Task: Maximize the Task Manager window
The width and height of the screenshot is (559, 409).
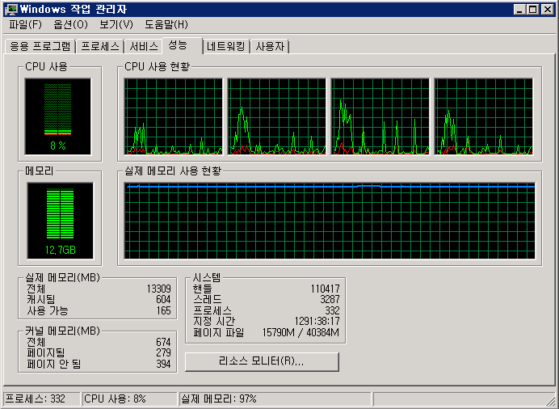Action: 532,9
